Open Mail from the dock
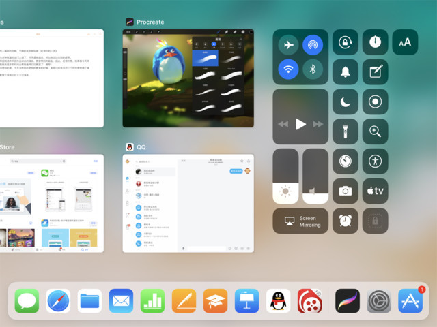Screen dimensions: 437x327 click(x=121, y=301)
